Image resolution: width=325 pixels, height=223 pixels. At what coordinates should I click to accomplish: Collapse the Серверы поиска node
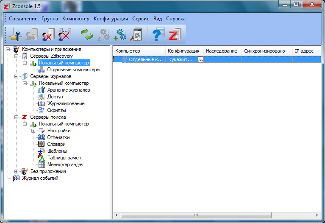point(17,117)
